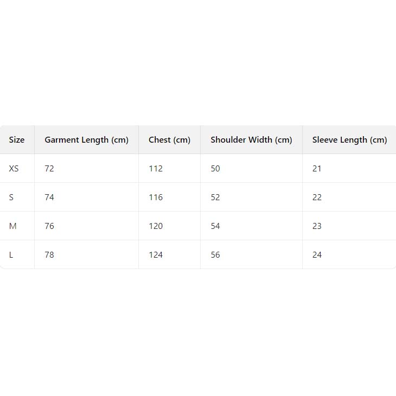Click garment length value 72
396x396 pixels.
coord(49,169)
